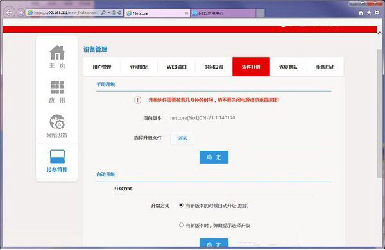Open browser favorites star icon
Screen dimensions: 385x250
[x=369, y=13]
